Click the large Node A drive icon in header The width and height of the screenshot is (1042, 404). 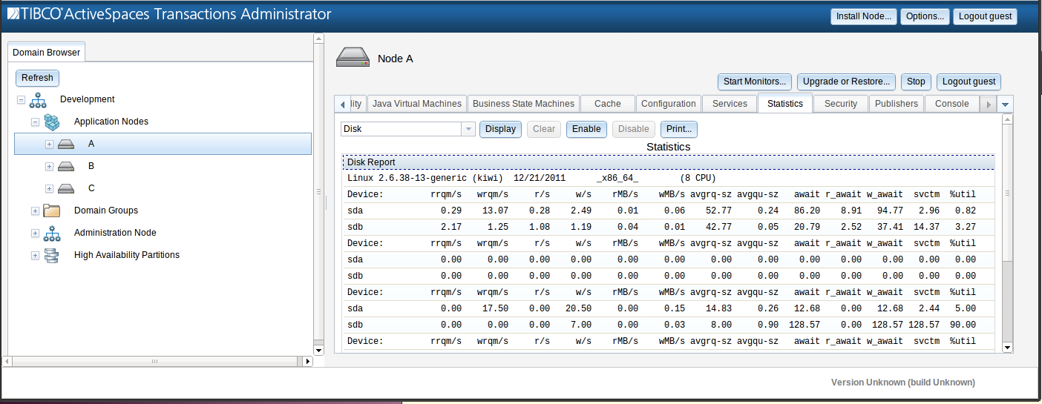353,58
